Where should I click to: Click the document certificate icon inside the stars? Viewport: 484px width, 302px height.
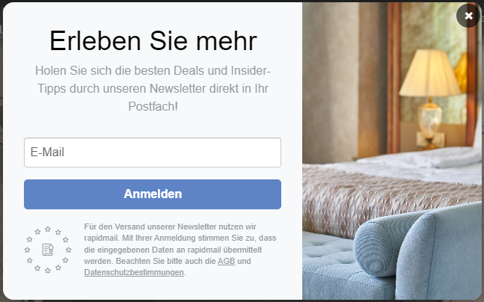48,250
